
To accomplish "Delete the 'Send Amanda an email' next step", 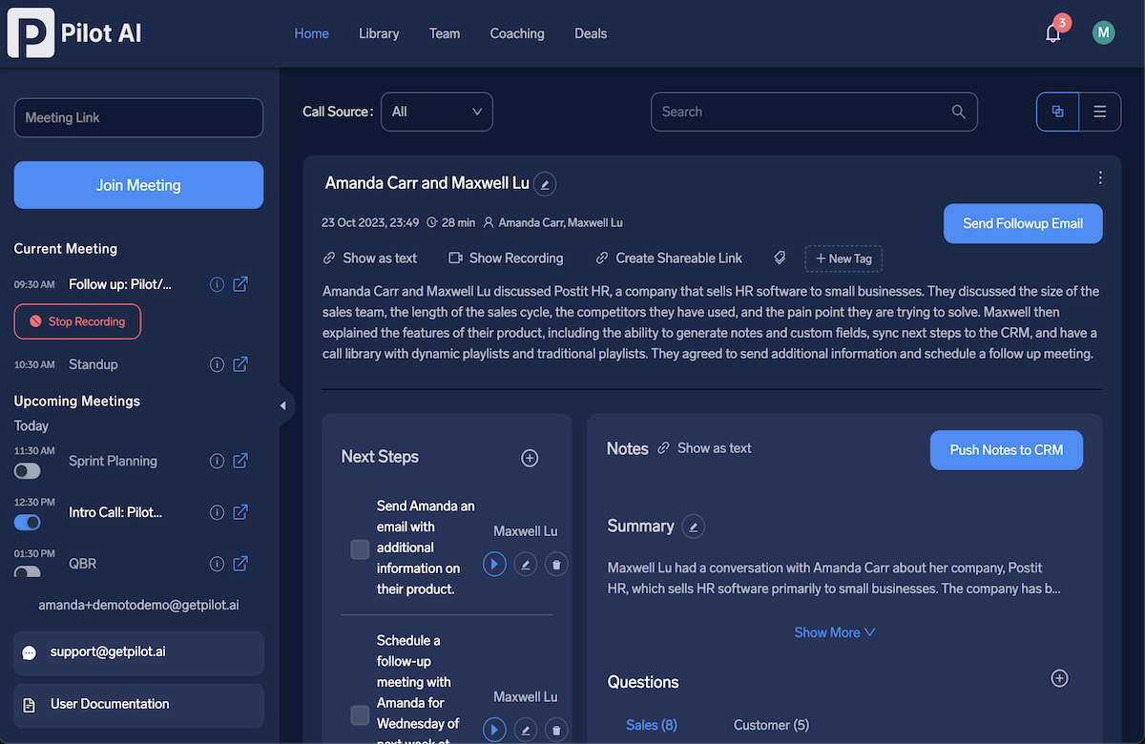I will [x=556, y=565].
